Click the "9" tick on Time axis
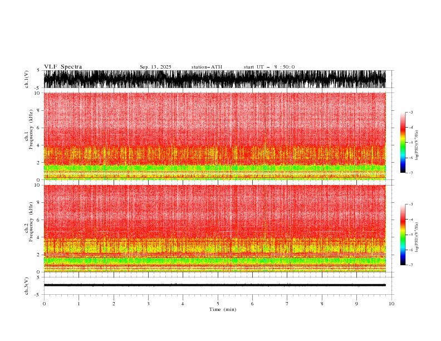 [x=356, y=304]
